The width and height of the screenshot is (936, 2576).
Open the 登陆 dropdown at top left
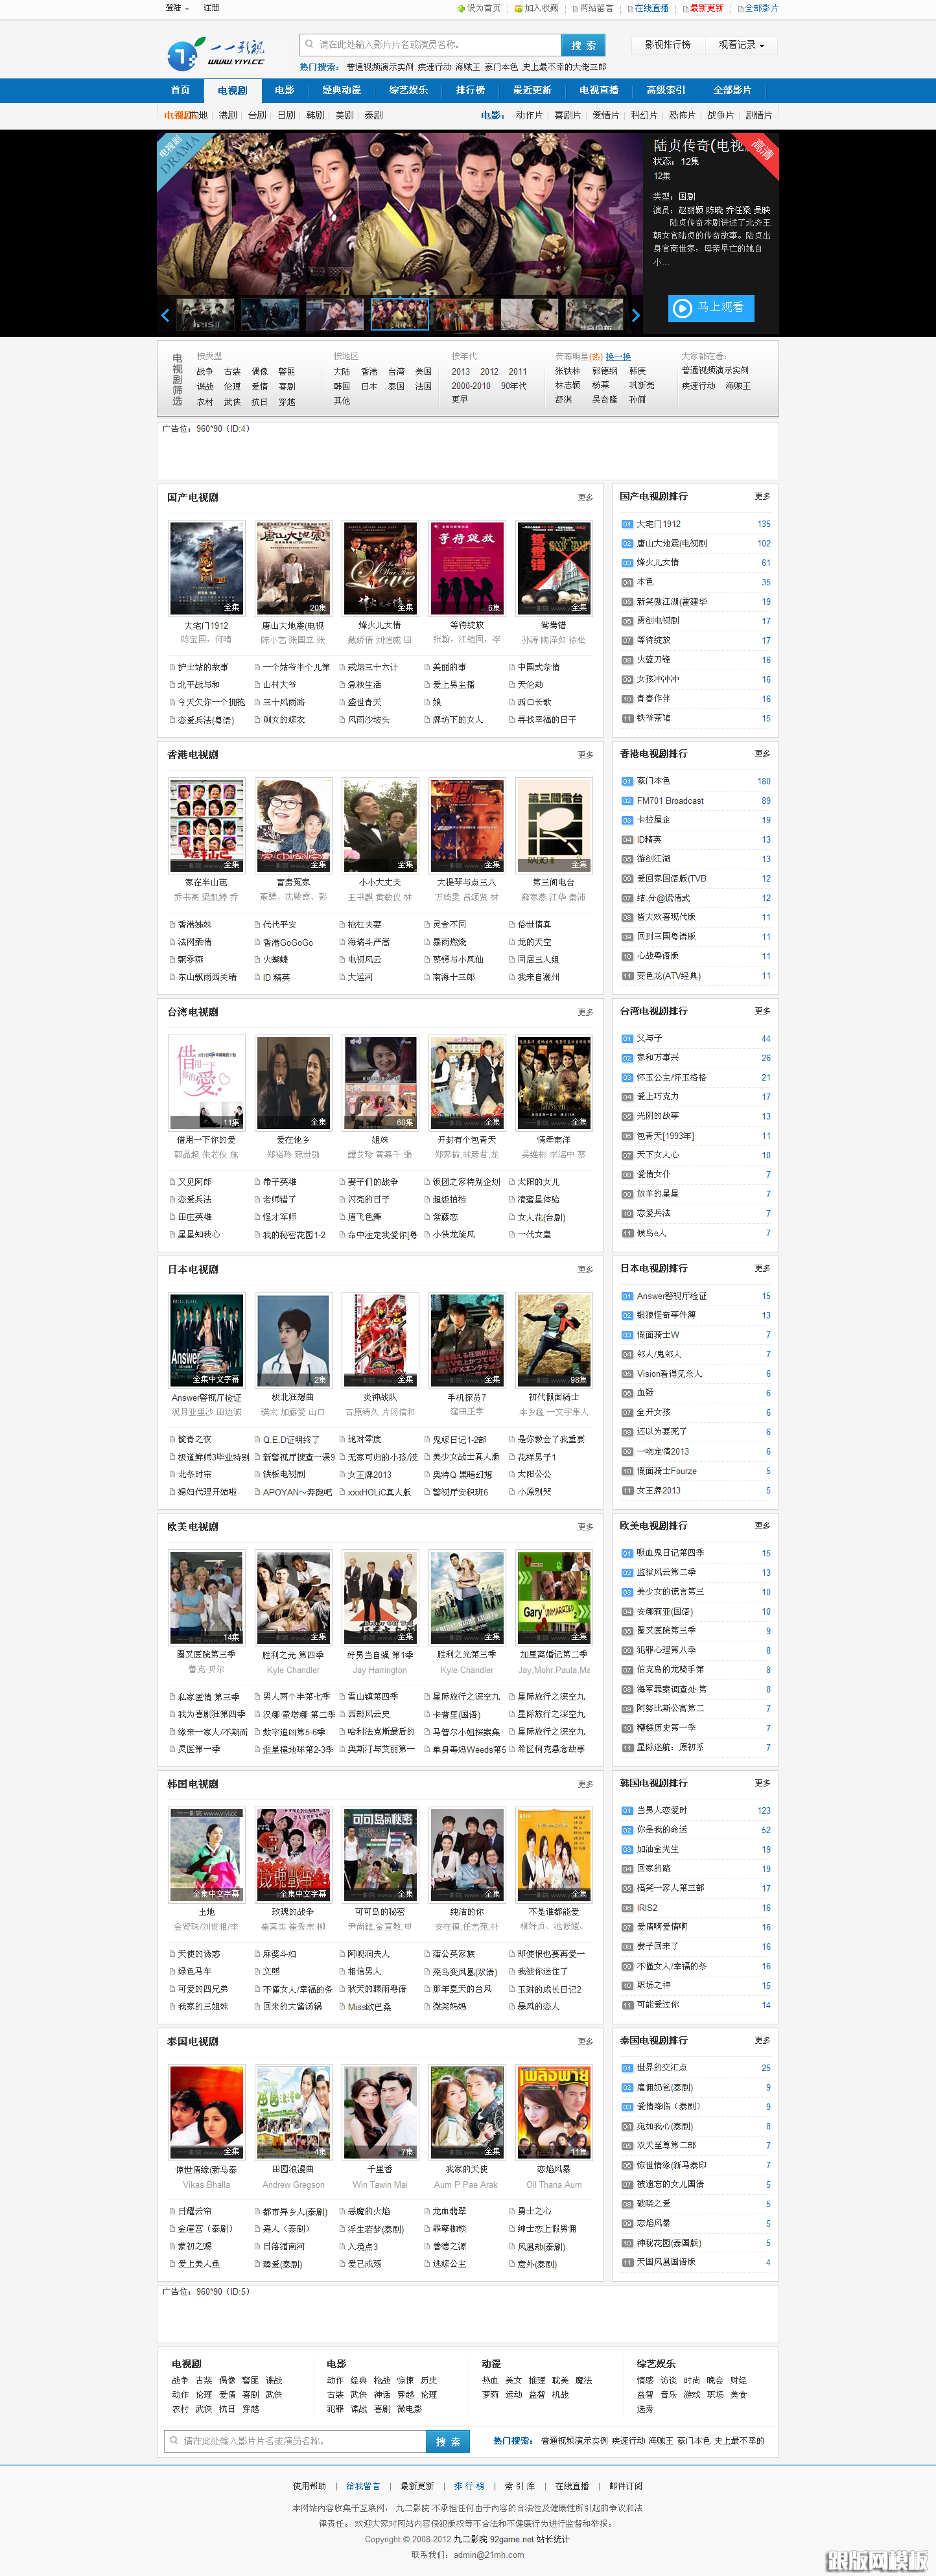[177, 8]
